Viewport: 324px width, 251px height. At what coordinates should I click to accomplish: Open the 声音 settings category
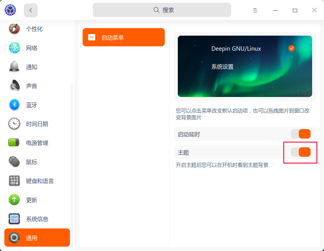37,86
